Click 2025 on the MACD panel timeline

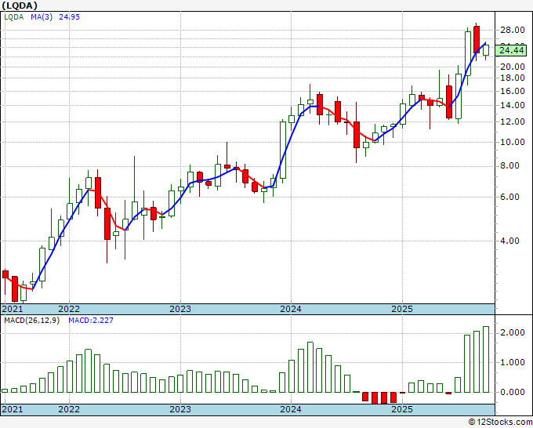click(x=402, y=409)
